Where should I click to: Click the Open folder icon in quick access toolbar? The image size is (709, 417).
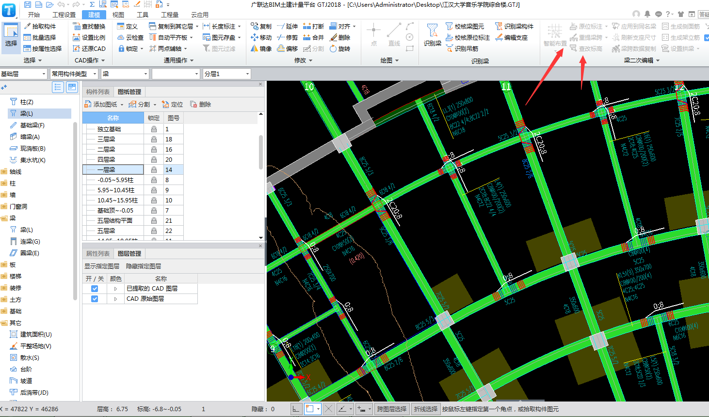[49, 4]
